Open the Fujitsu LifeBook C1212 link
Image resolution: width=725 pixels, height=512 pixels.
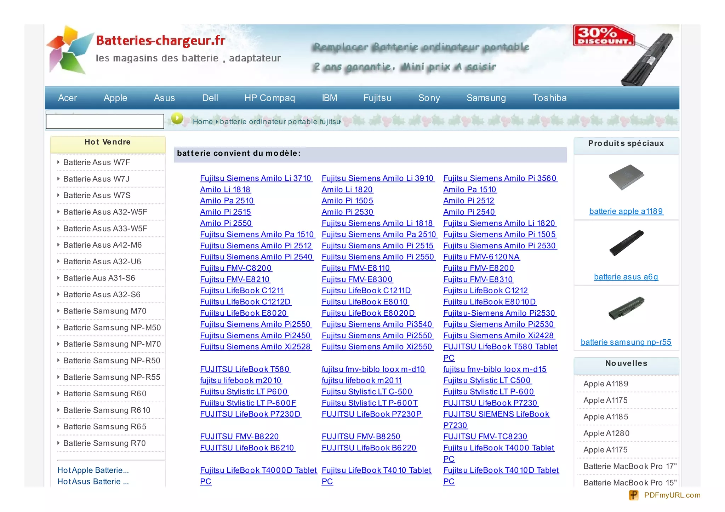click(485, 290)
